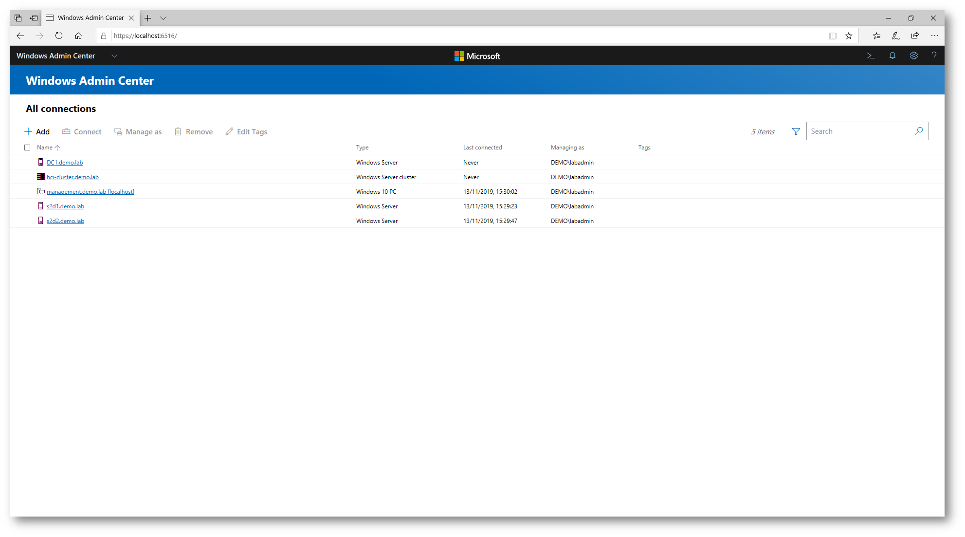Click the 5 items count label

tap(763, 131)
